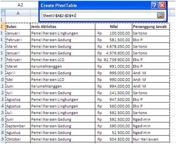Click the cell with value 991.000,00
176x144 pixels.
(114, 66)
